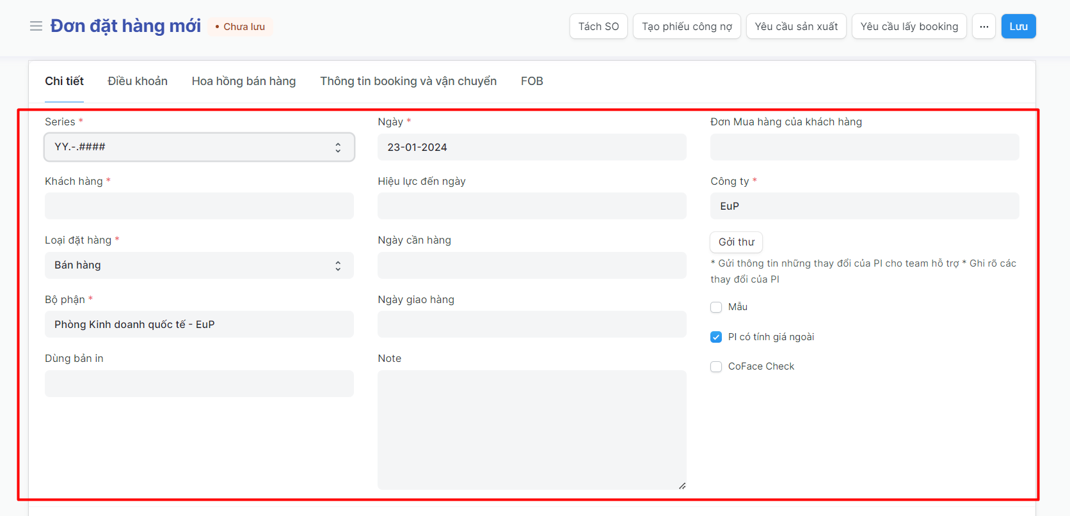Expand the Loại đặt hàng dropdown
Viewport: 1070px width, 516px height.
pyautogui.click(x=199, y=265)
